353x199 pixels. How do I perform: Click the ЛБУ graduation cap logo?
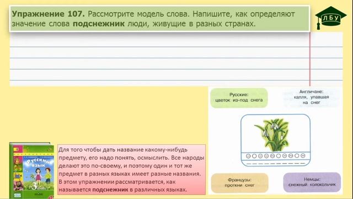point(330,18)
